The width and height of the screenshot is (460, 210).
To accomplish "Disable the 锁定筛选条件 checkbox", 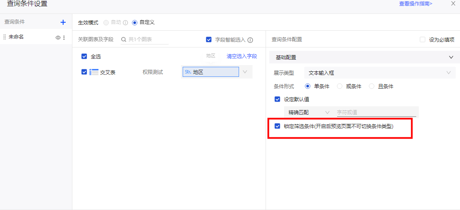I will pos(277,126).
